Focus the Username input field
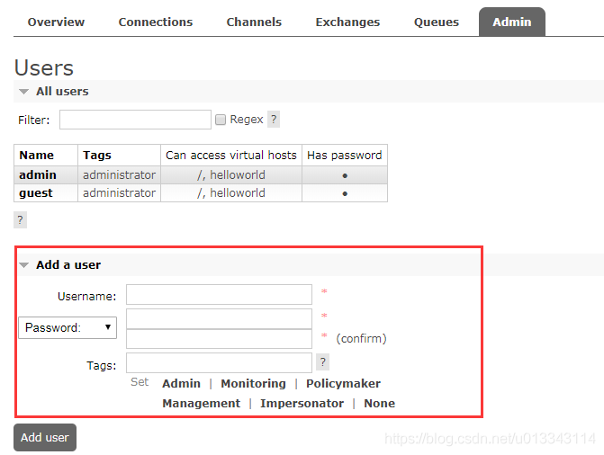604x455 pixels. (x=219, y=294)
